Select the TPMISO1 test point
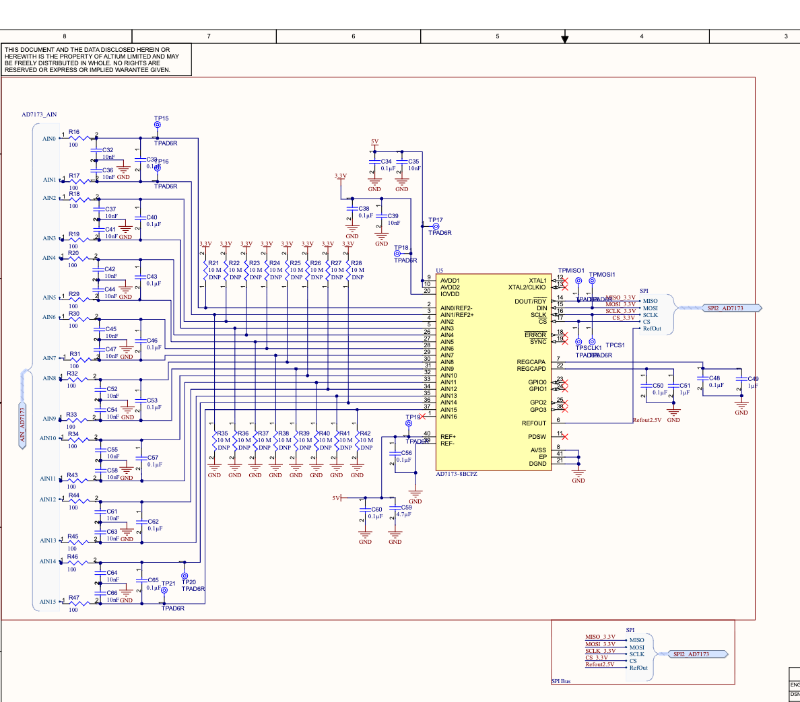This screenshot has width=800, height=702. (x=578, y=281)
